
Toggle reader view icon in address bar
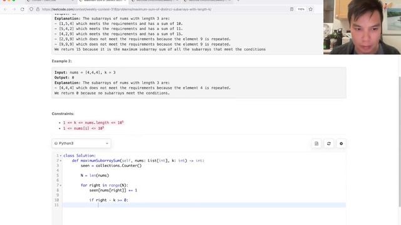[291, 9]
